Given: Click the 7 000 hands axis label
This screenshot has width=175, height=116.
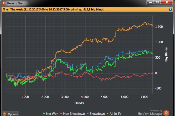Looking at the screenshot, I should click(144, 97).
